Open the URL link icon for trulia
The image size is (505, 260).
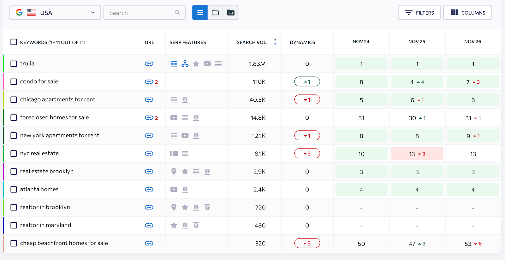pos(149,64)
